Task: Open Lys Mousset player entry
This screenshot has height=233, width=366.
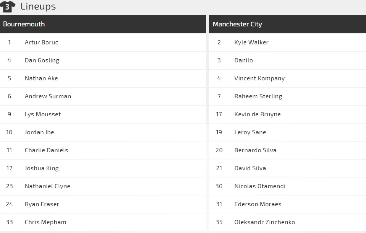Action: click(x=43, y=114)
